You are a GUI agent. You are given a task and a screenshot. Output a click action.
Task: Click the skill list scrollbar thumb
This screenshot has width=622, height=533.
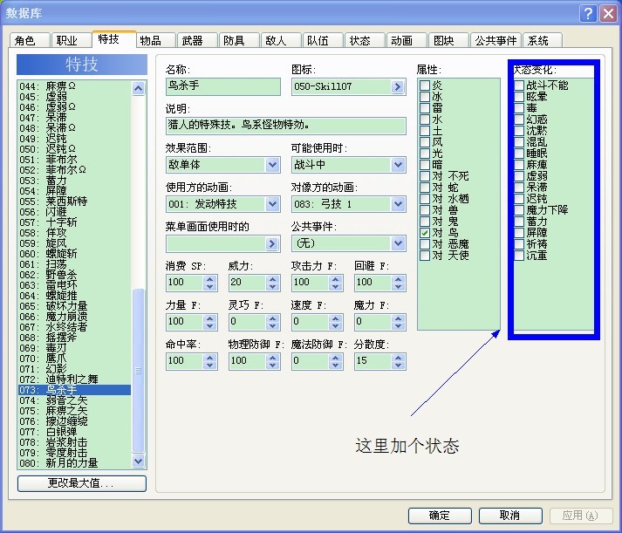pos(138,371)
